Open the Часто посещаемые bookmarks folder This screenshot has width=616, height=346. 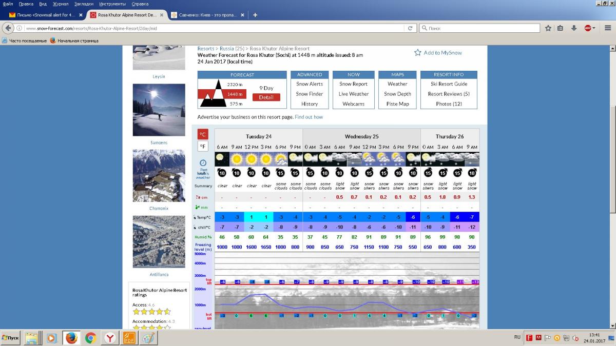[x=24, y=40]
